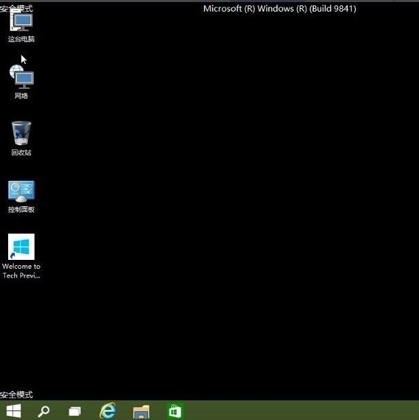Click the 回收站 label text
This screenshot has height=420, width=419.
click(x=21, y=153)
